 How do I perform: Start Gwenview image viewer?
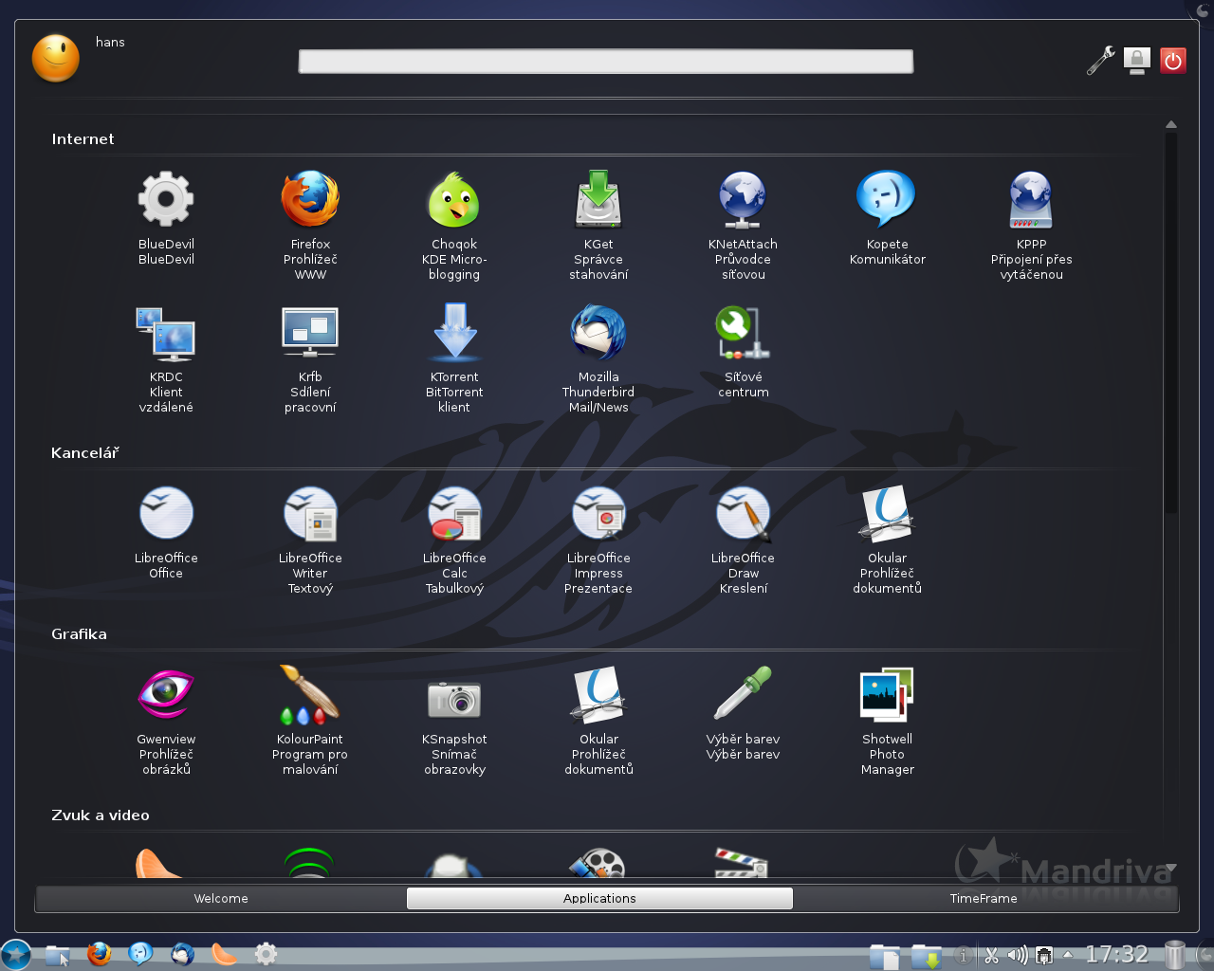click(x=166, y=695)
